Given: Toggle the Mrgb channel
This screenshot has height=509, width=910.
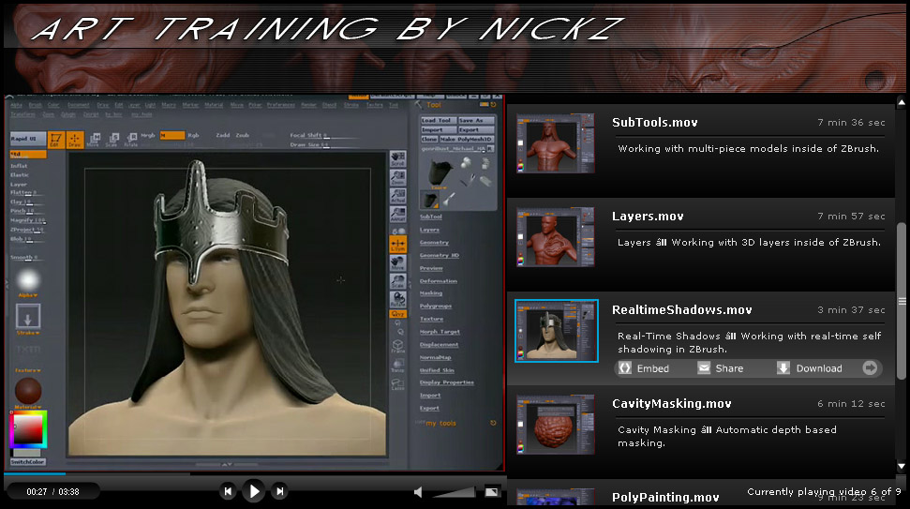Looking at the screenshot, I should (x=148, y=135).
